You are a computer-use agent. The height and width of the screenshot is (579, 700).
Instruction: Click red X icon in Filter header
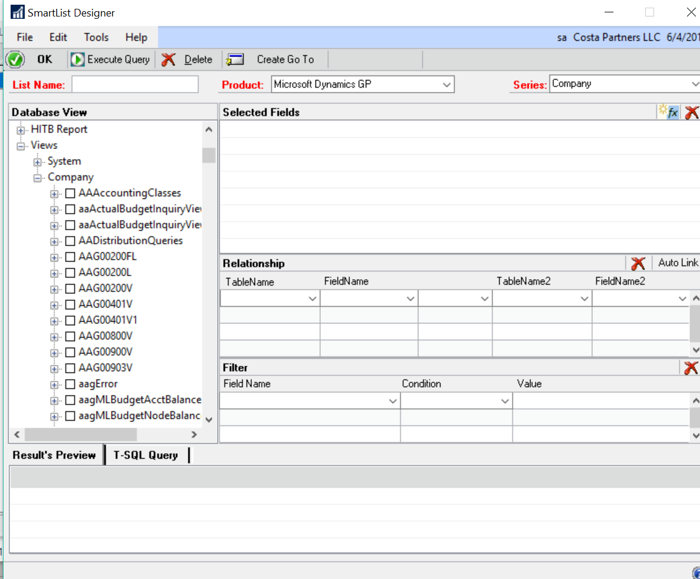tap(691, 368)
